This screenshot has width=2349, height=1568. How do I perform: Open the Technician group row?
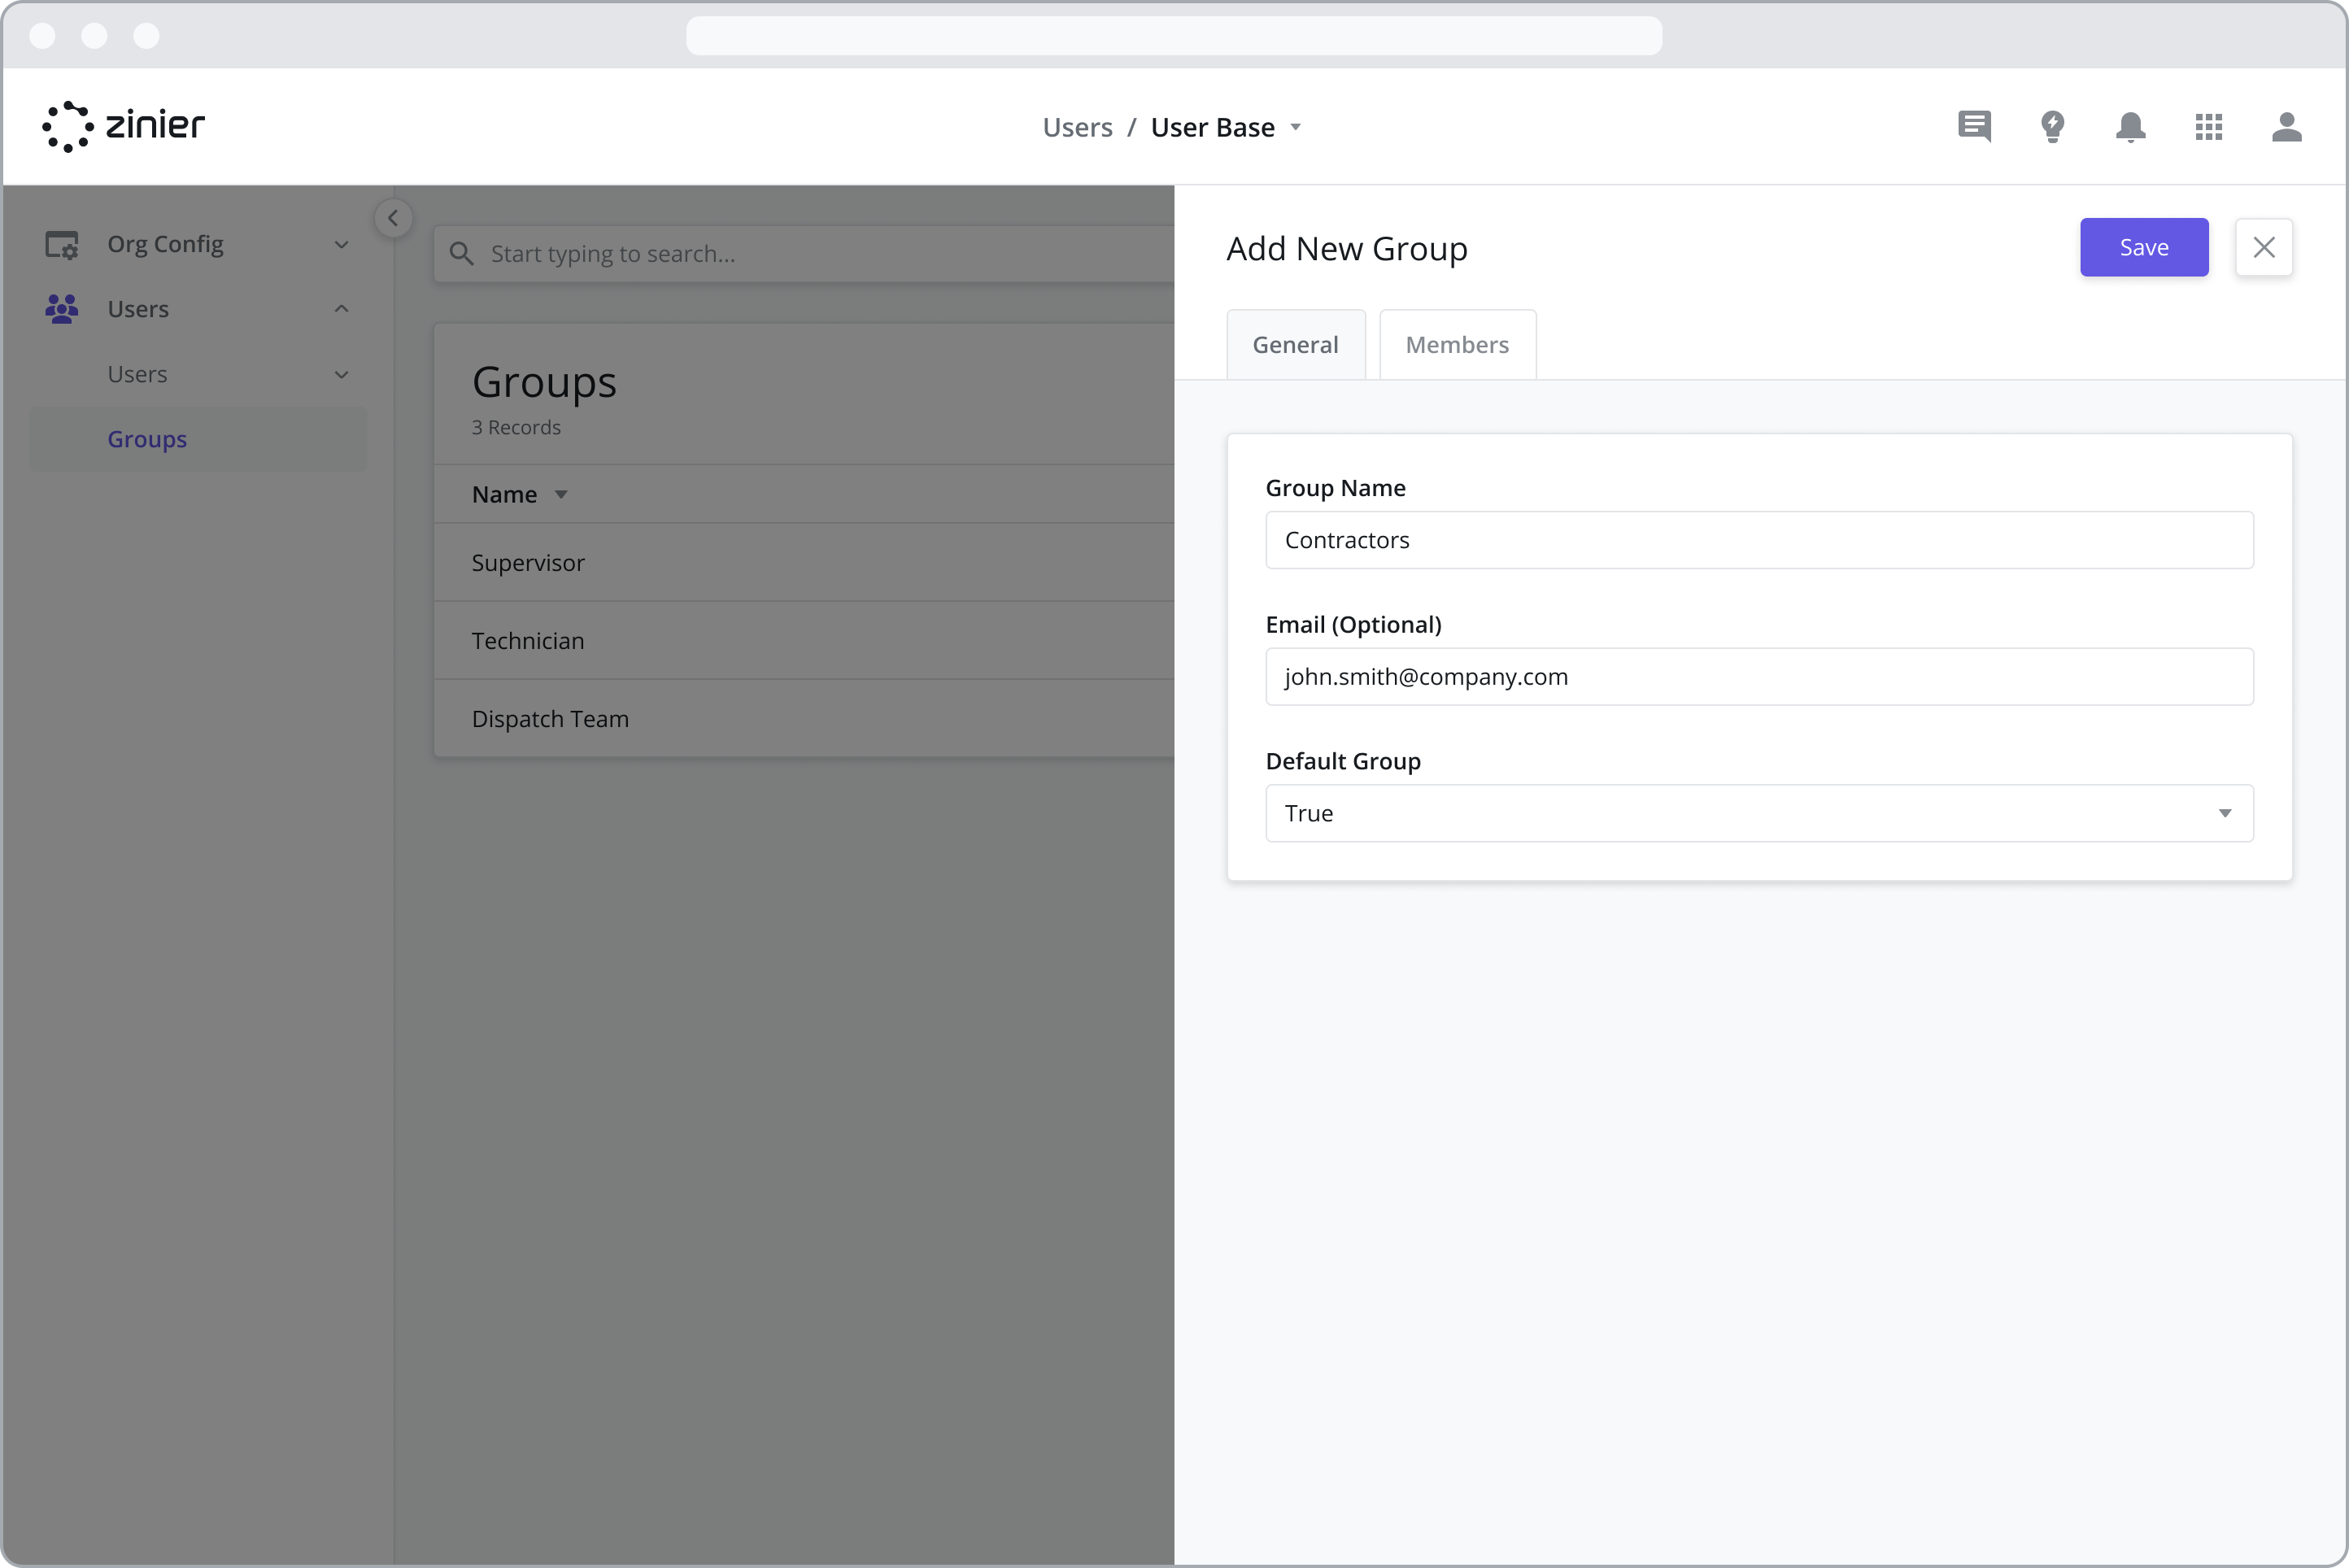pyautogui.click(x=804, y=641)
